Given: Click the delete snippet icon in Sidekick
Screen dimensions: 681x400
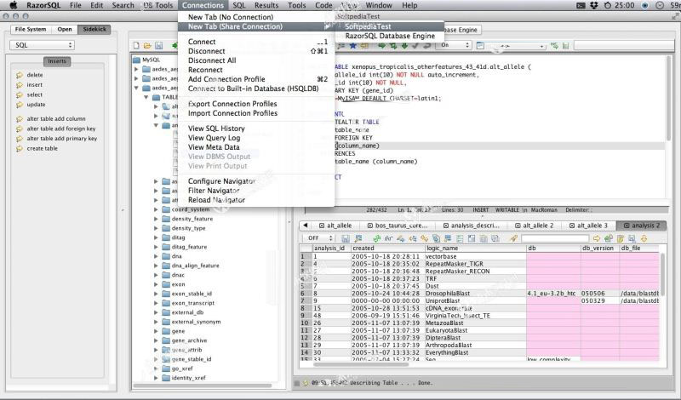Looking at the screenshot, I should (x=19, y=75).
